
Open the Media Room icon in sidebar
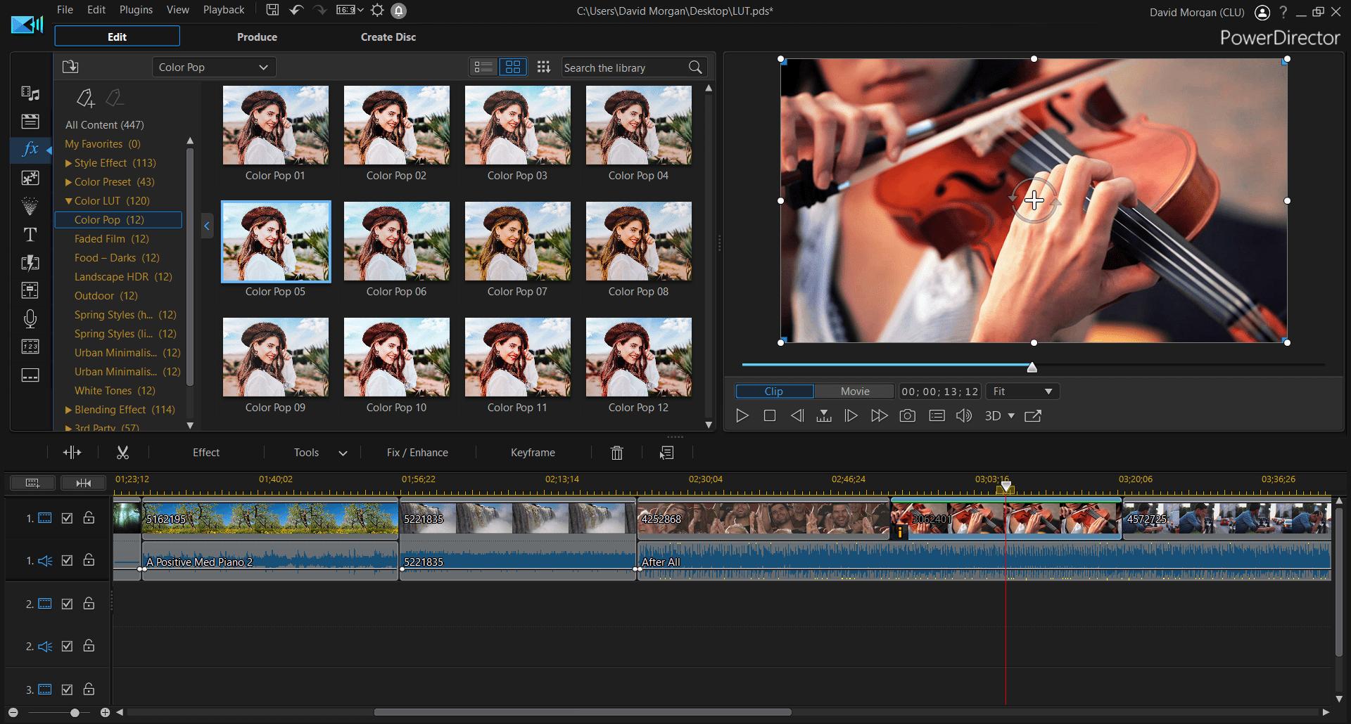pyautogui.click(x=30, y=93)
